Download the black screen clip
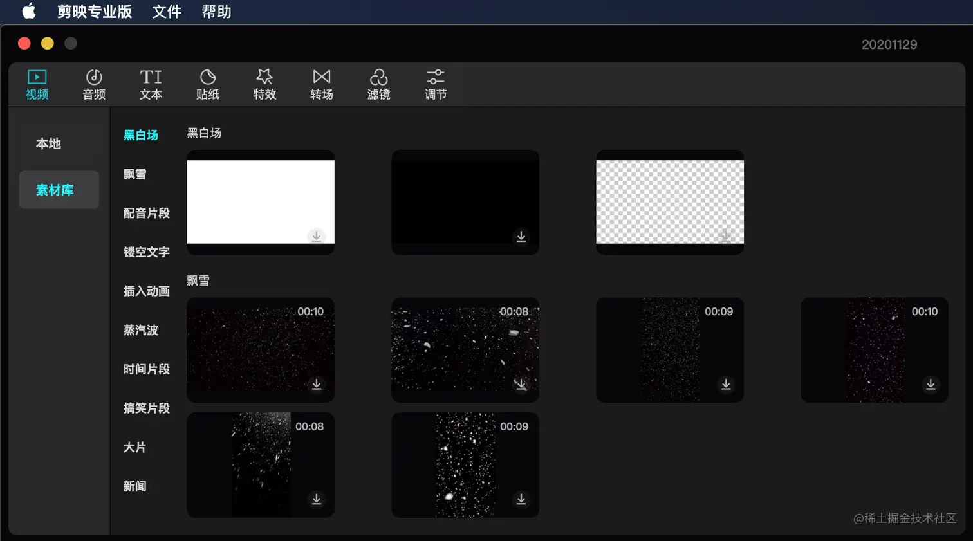The height and width of the screenshot is (541, 973). coord(521,237)
